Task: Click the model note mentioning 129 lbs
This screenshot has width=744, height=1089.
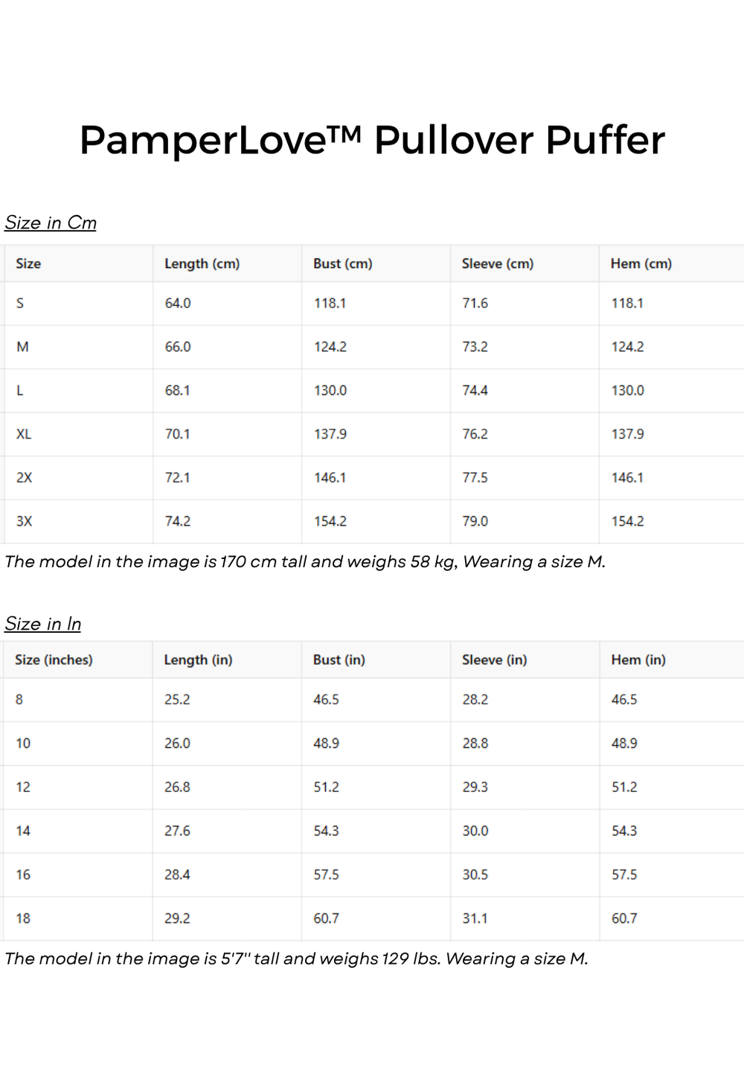Action: pyautogui.click(x=296, y=959)
